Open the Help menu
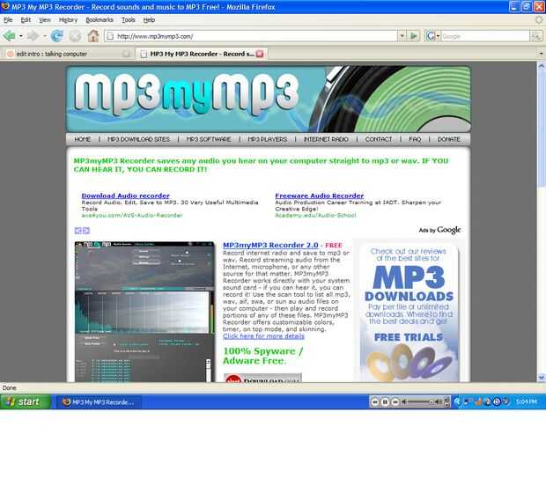546x486 pixels. 149,20
